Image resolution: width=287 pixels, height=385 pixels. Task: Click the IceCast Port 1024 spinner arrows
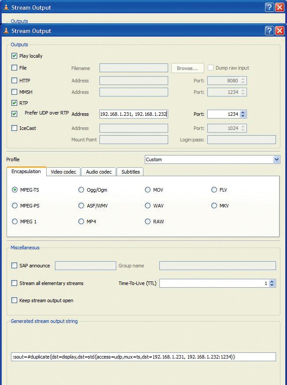pos(243,128)
